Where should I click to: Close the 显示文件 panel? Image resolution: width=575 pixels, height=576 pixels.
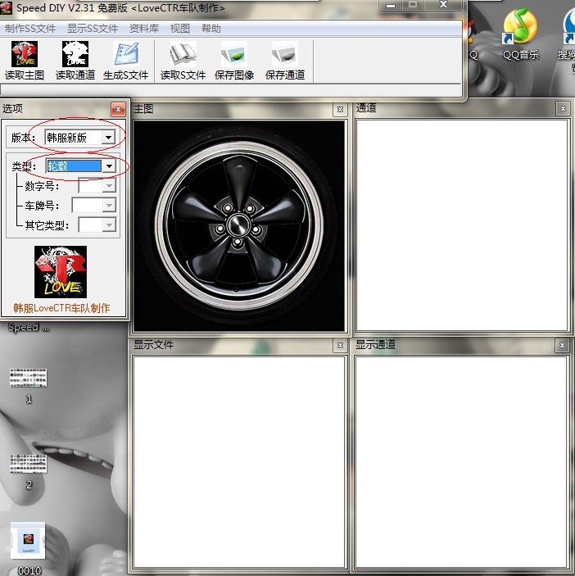[x=340, y=345]
